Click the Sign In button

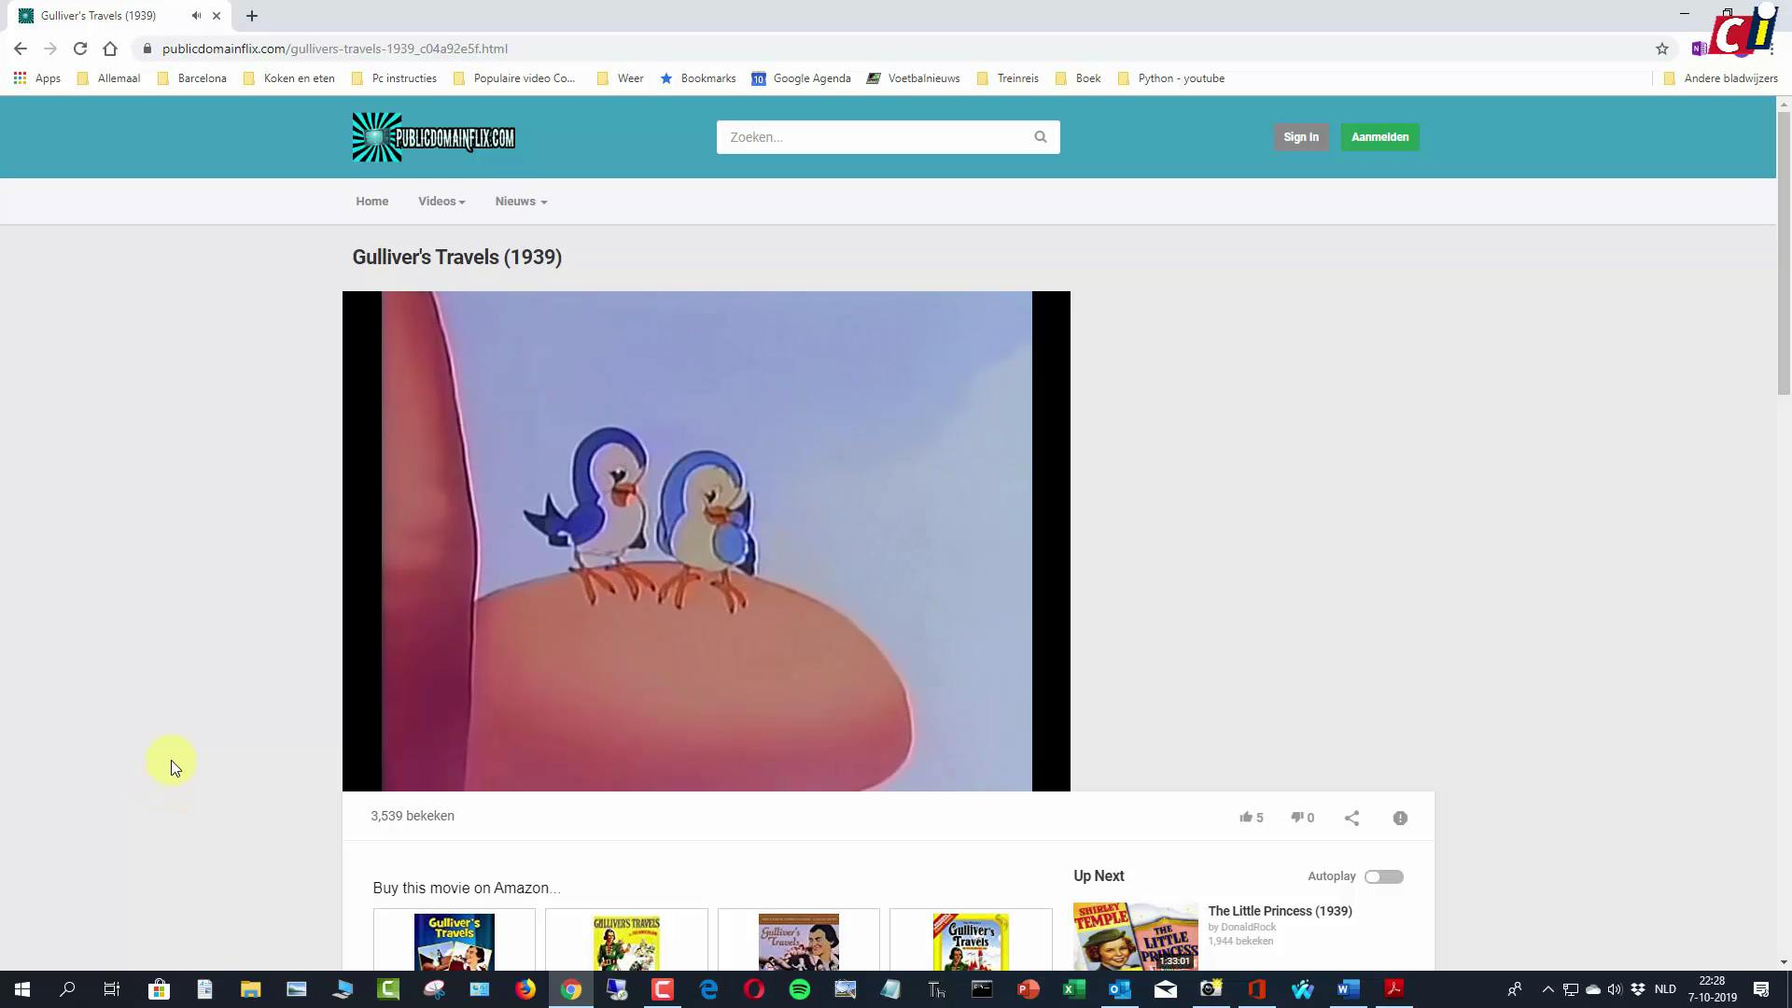pyautogui.click(x=1300, y=137)
